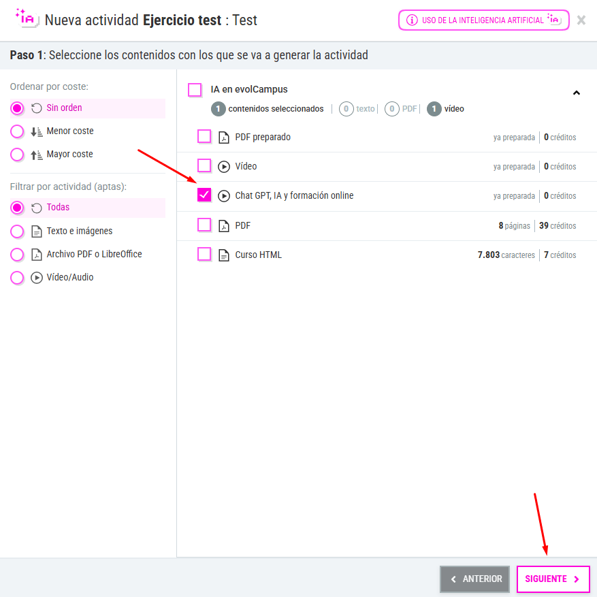Click the info icon in 'Uso de la inteligencia artificial'
This screenshot has width=597, height=597.
click(x=412, y=20)
